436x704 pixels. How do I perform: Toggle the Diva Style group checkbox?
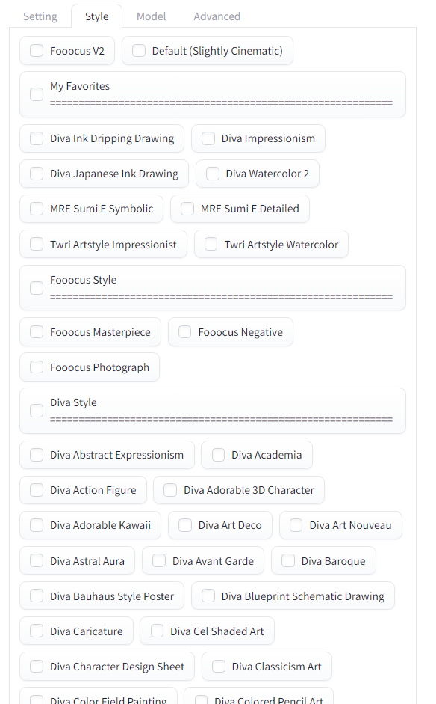click(36, 411)
